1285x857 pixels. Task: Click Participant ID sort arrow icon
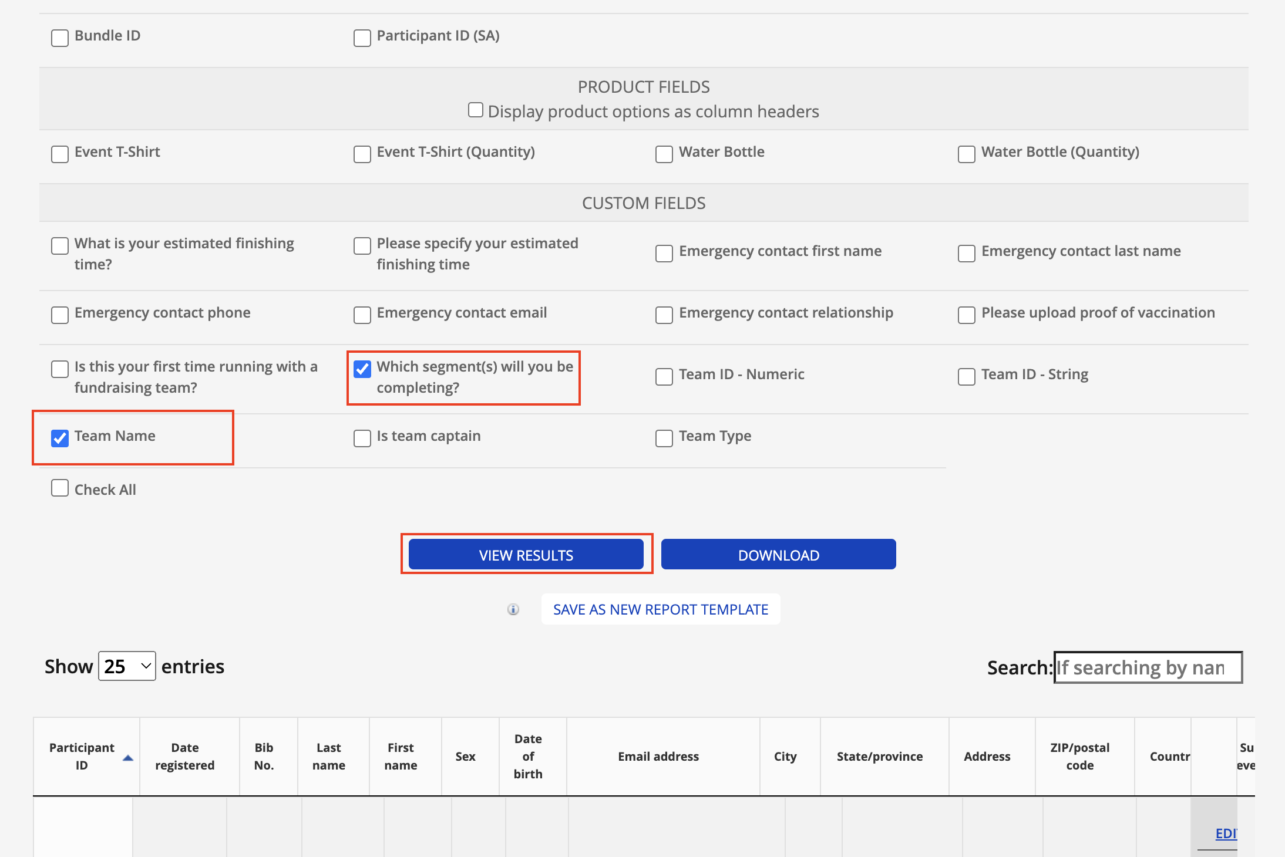(127, 758)
